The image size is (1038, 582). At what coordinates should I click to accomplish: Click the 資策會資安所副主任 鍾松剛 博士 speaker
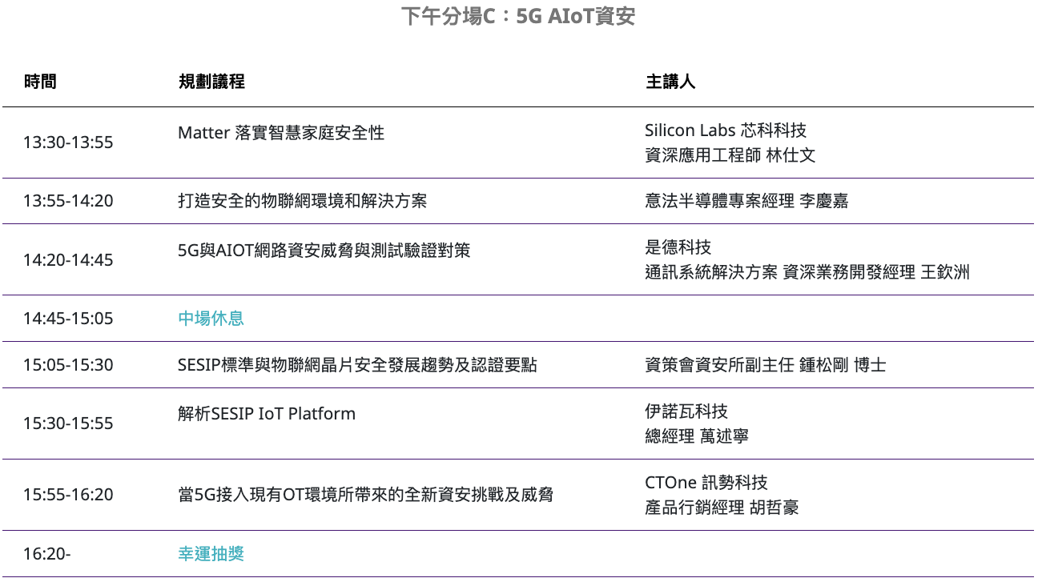(x=765, y=366)
